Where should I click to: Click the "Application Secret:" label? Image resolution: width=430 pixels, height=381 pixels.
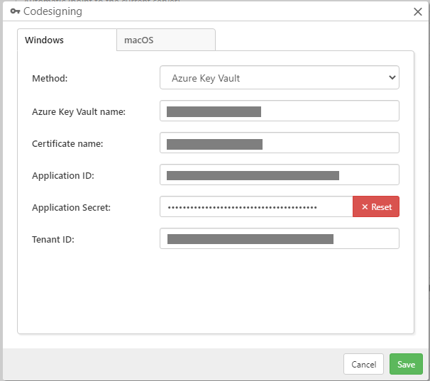click(71, 208)
